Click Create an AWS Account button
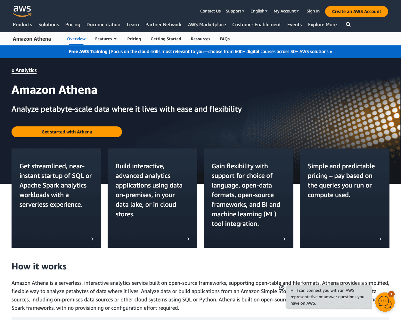Screen dimensions: 401x320 (x=356, y=12)
